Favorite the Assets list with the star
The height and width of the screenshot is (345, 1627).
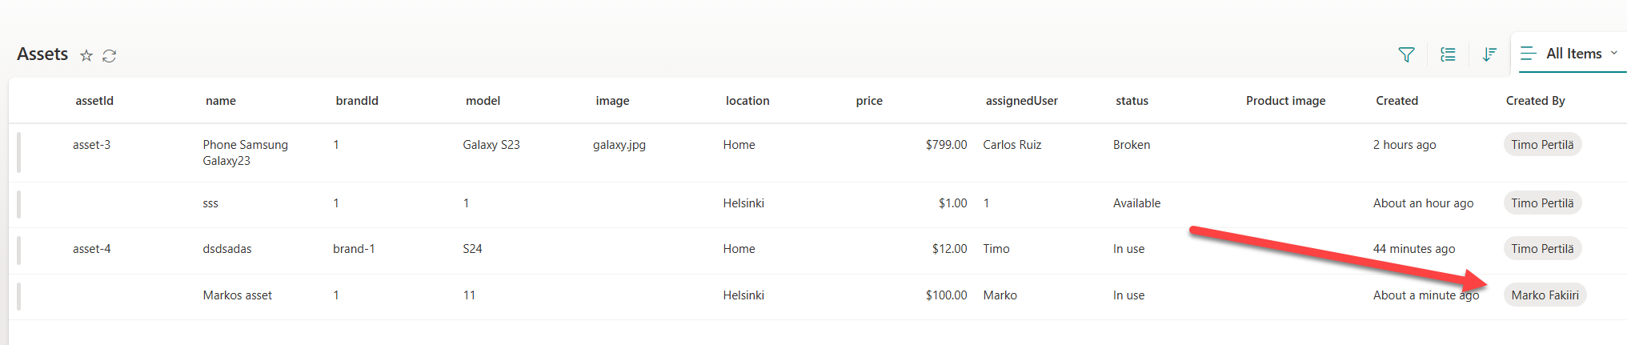[x=86, y=55]
